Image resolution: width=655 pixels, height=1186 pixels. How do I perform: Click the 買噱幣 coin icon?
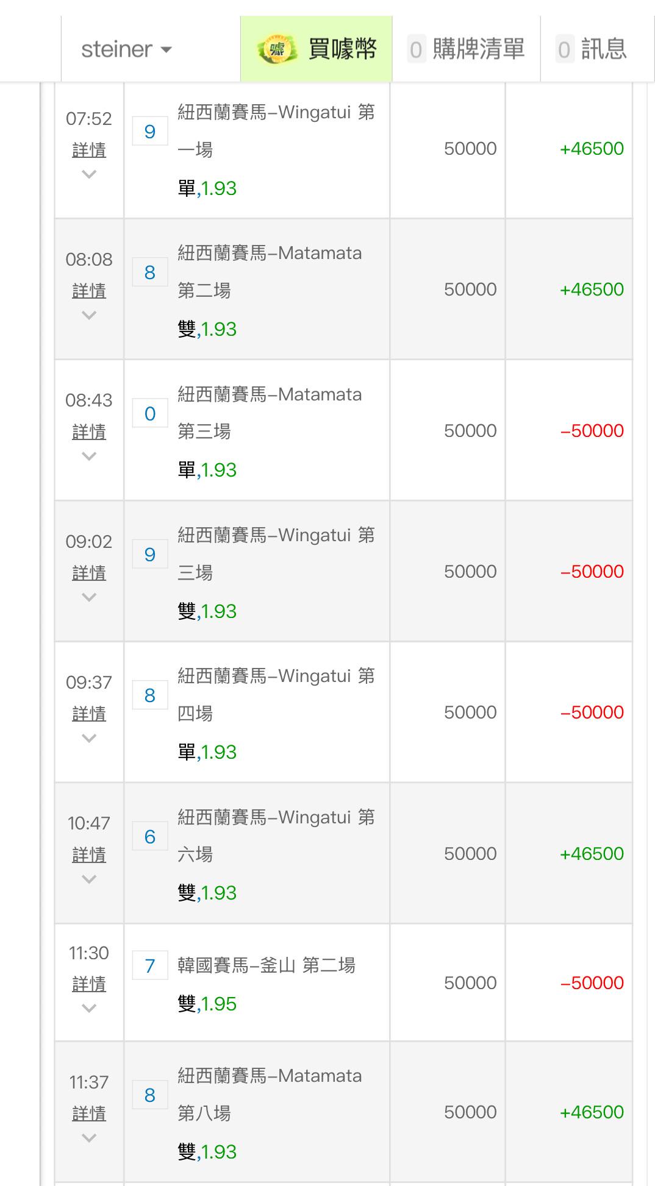coord(276,49)
